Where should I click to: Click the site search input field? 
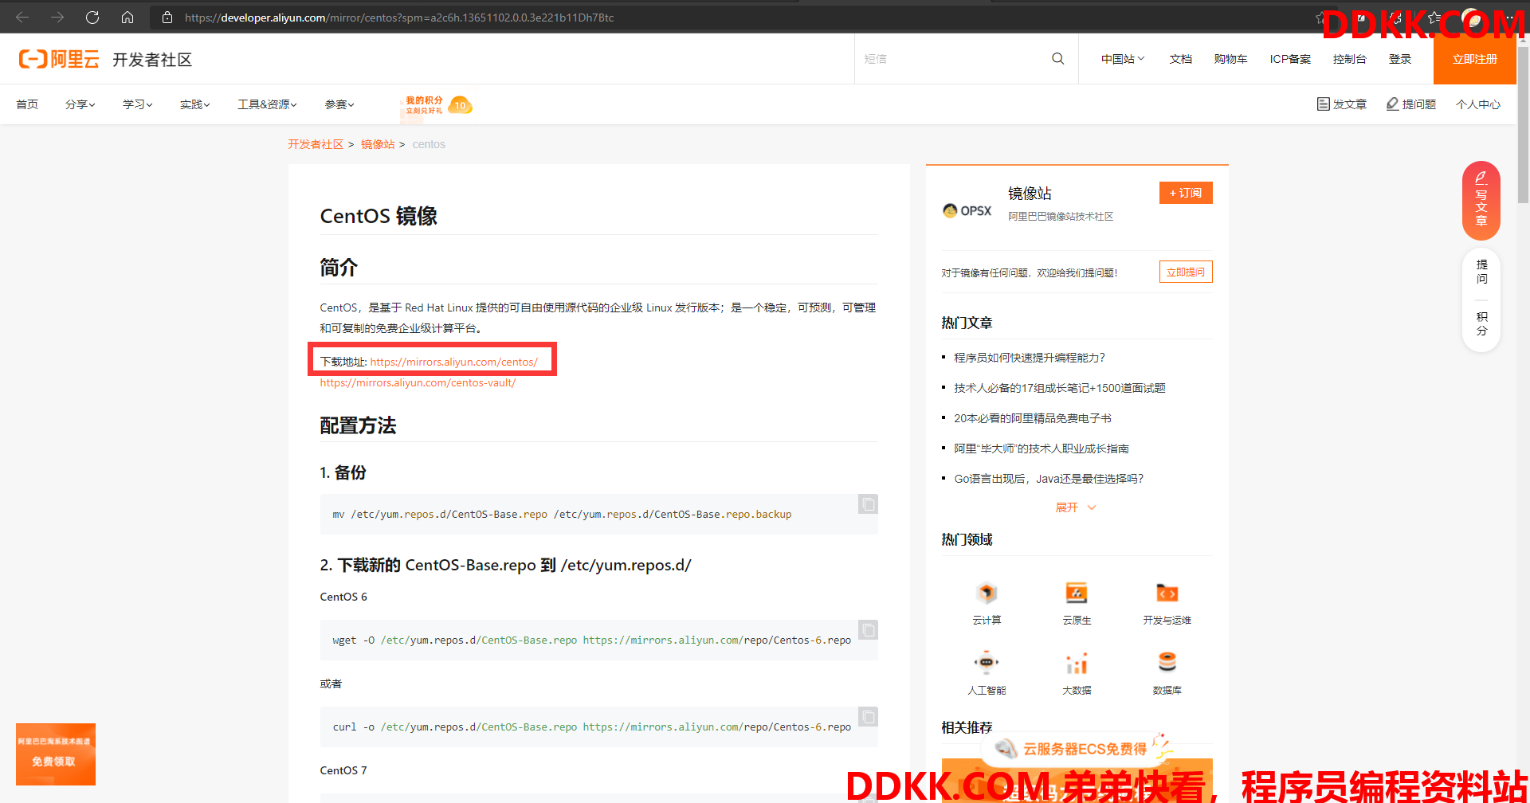click(952, 59)
